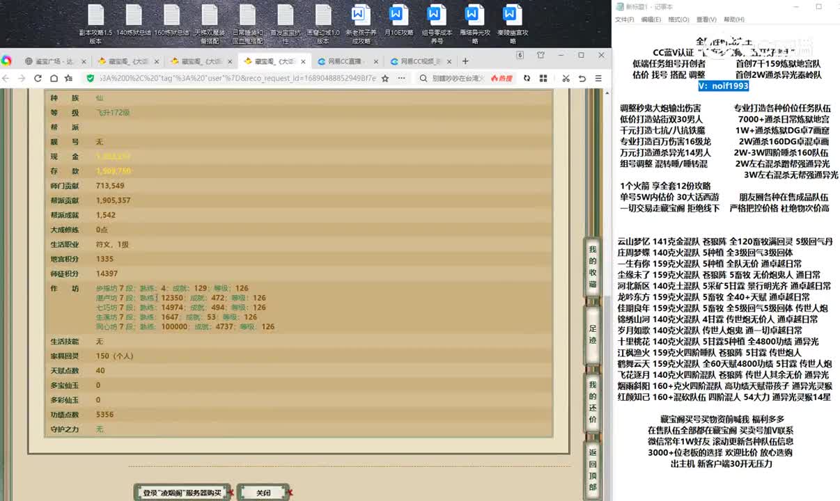Select desktop document 组号零成本养号
This screenshot has height=501, width=840.
[x=437, y=25]
